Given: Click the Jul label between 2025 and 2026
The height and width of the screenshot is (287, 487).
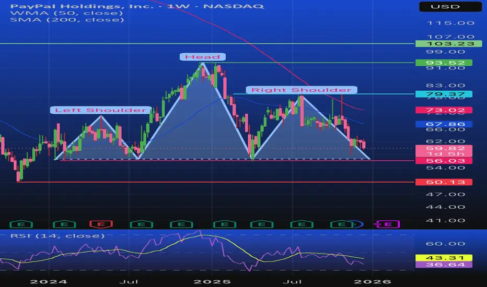Looking at the screenshot, I should pos(292,282).
